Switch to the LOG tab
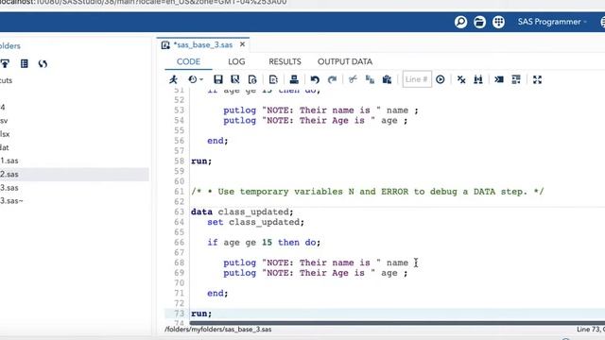This screenshot has width=605, height=340. click(x=236, y=61)
